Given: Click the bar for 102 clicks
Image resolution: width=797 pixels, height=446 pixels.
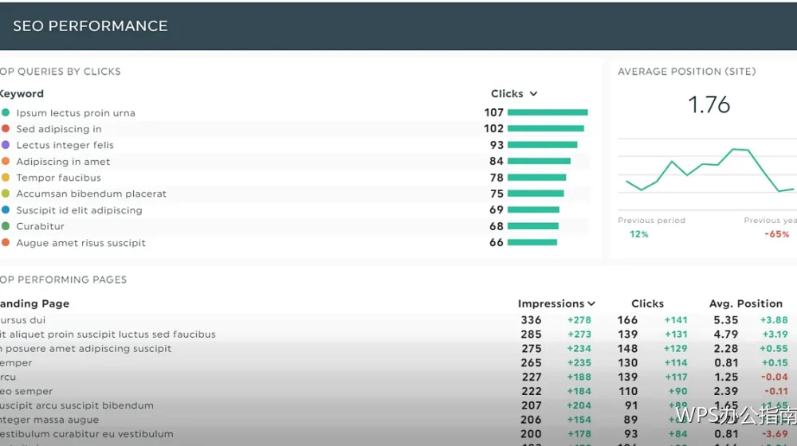Looking at the screenshot, I should [x=546, y=128].
